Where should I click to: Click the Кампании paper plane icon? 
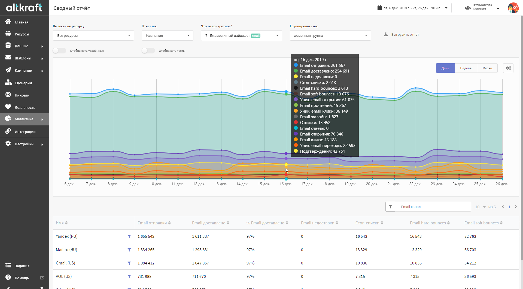coord(8,70)
